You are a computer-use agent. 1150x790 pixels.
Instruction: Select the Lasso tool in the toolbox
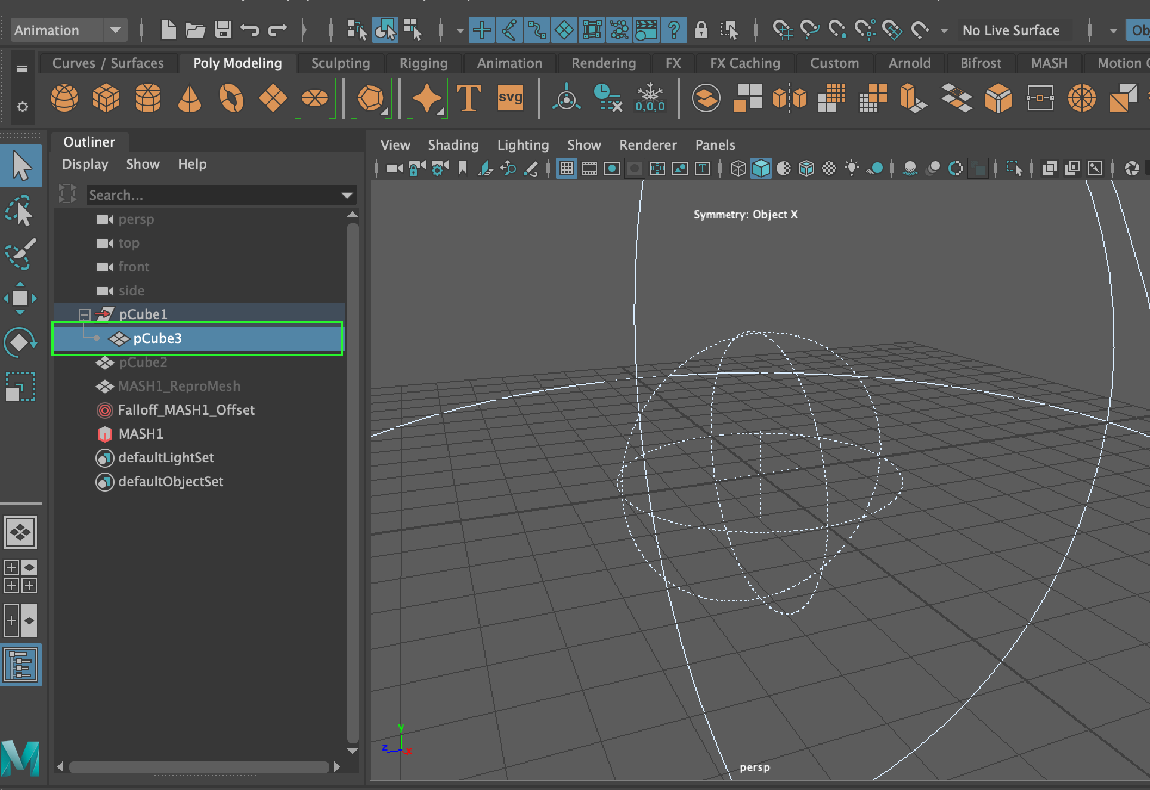pyautogui.click(x=21, y=211)
